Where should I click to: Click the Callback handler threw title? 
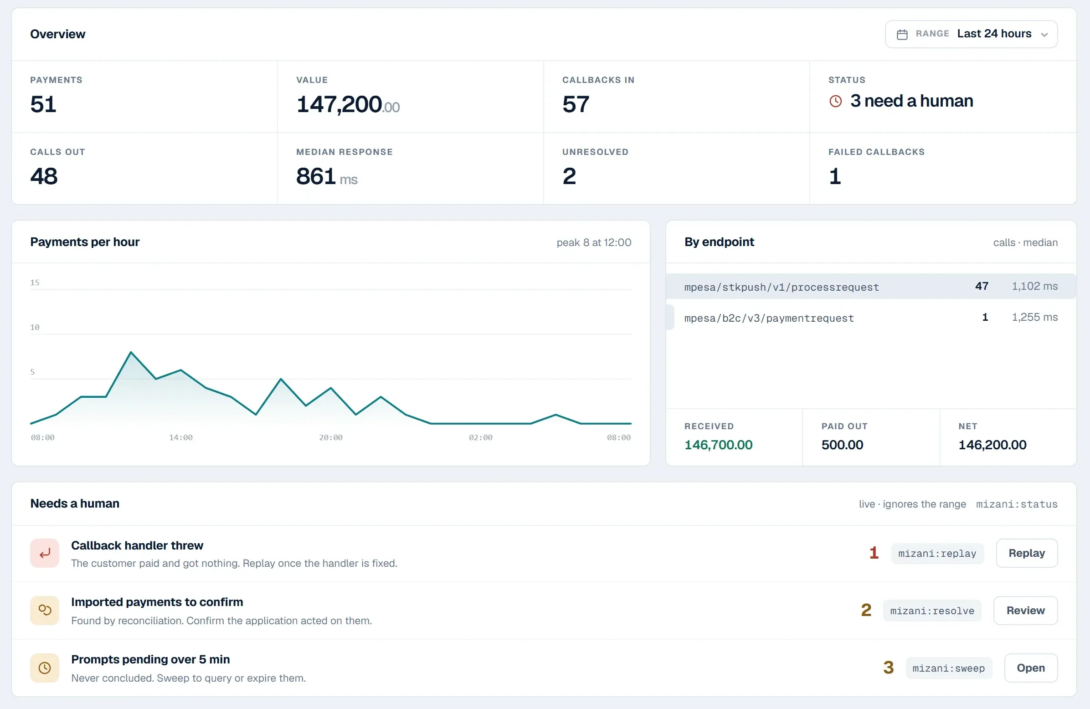[137, 545]
